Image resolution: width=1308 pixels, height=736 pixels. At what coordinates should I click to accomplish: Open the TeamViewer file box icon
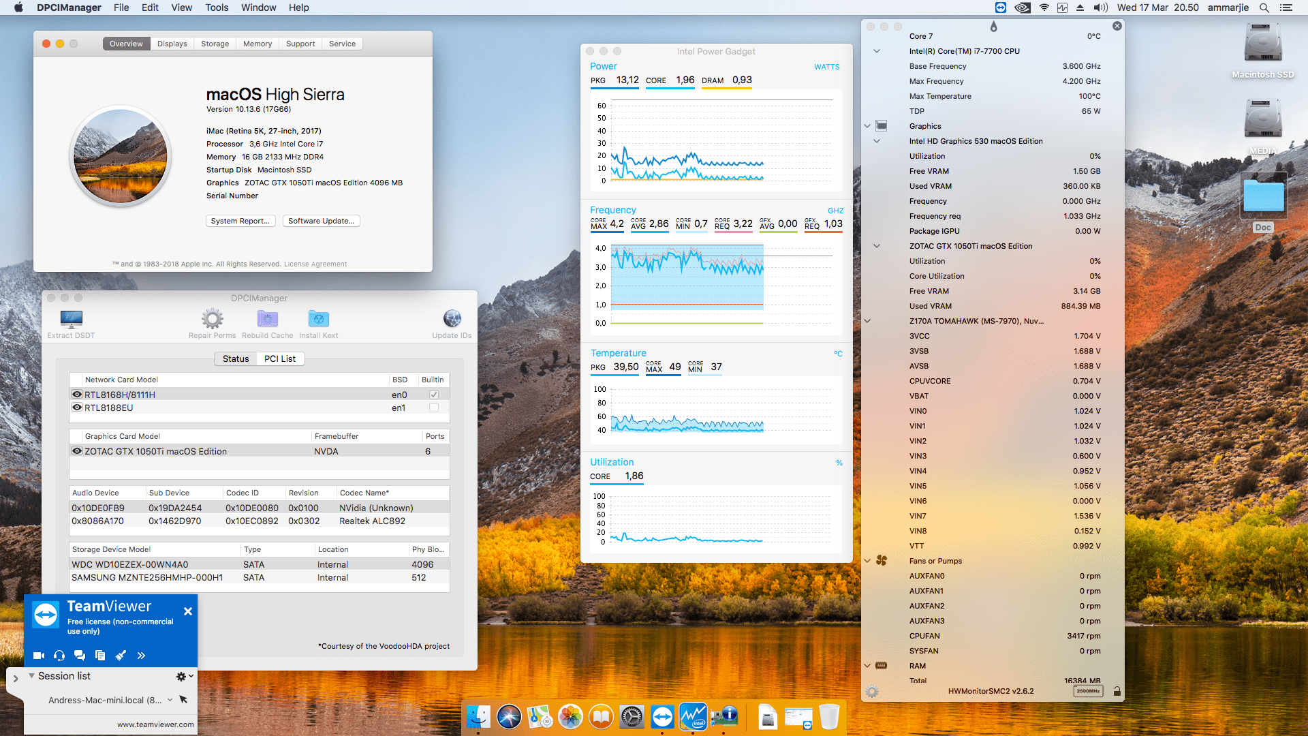point(100,656)
